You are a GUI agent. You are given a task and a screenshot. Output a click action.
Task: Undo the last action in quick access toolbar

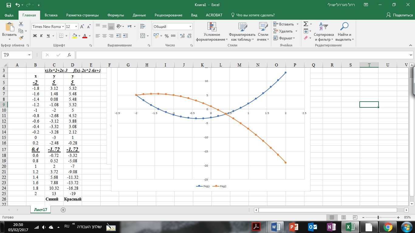17,5
